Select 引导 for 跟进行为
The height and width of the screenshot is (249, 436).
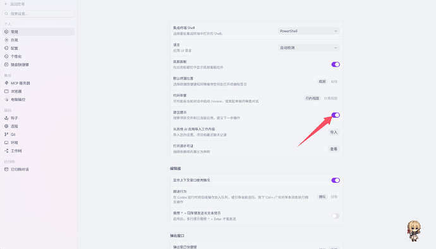(x=334, y=197)
